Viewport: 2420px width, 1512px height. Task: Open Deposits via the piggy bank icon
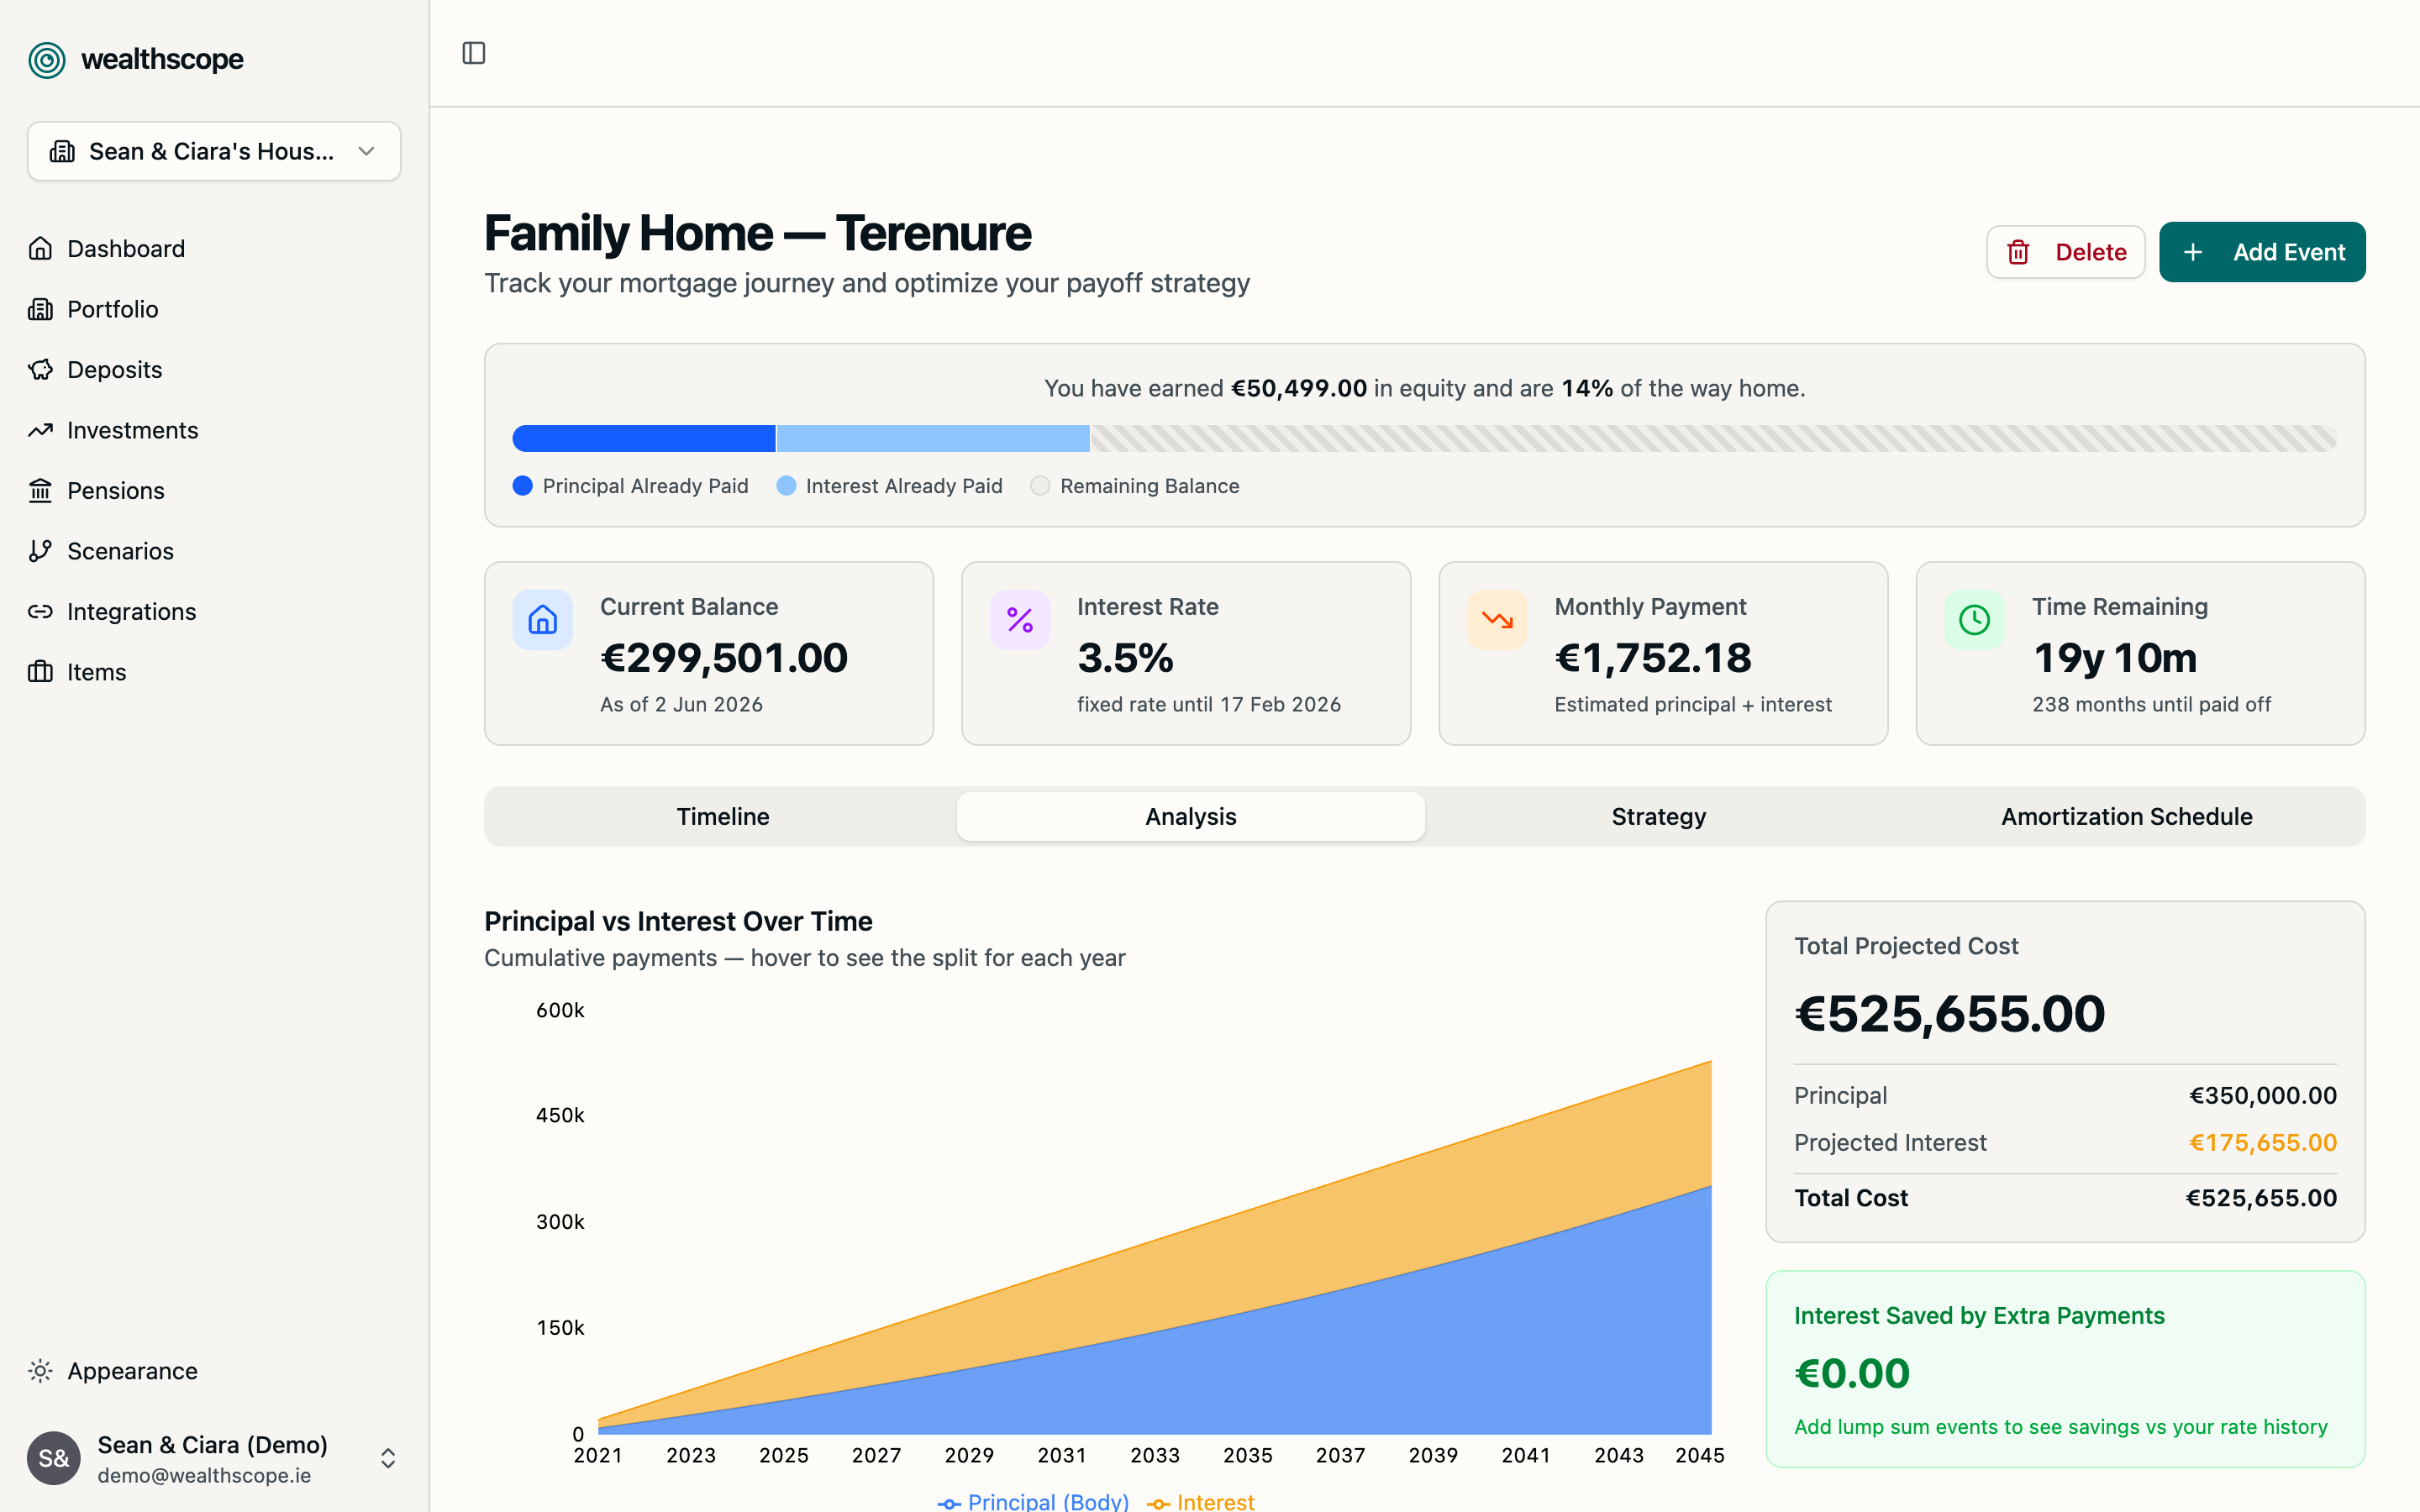(40, 369)
